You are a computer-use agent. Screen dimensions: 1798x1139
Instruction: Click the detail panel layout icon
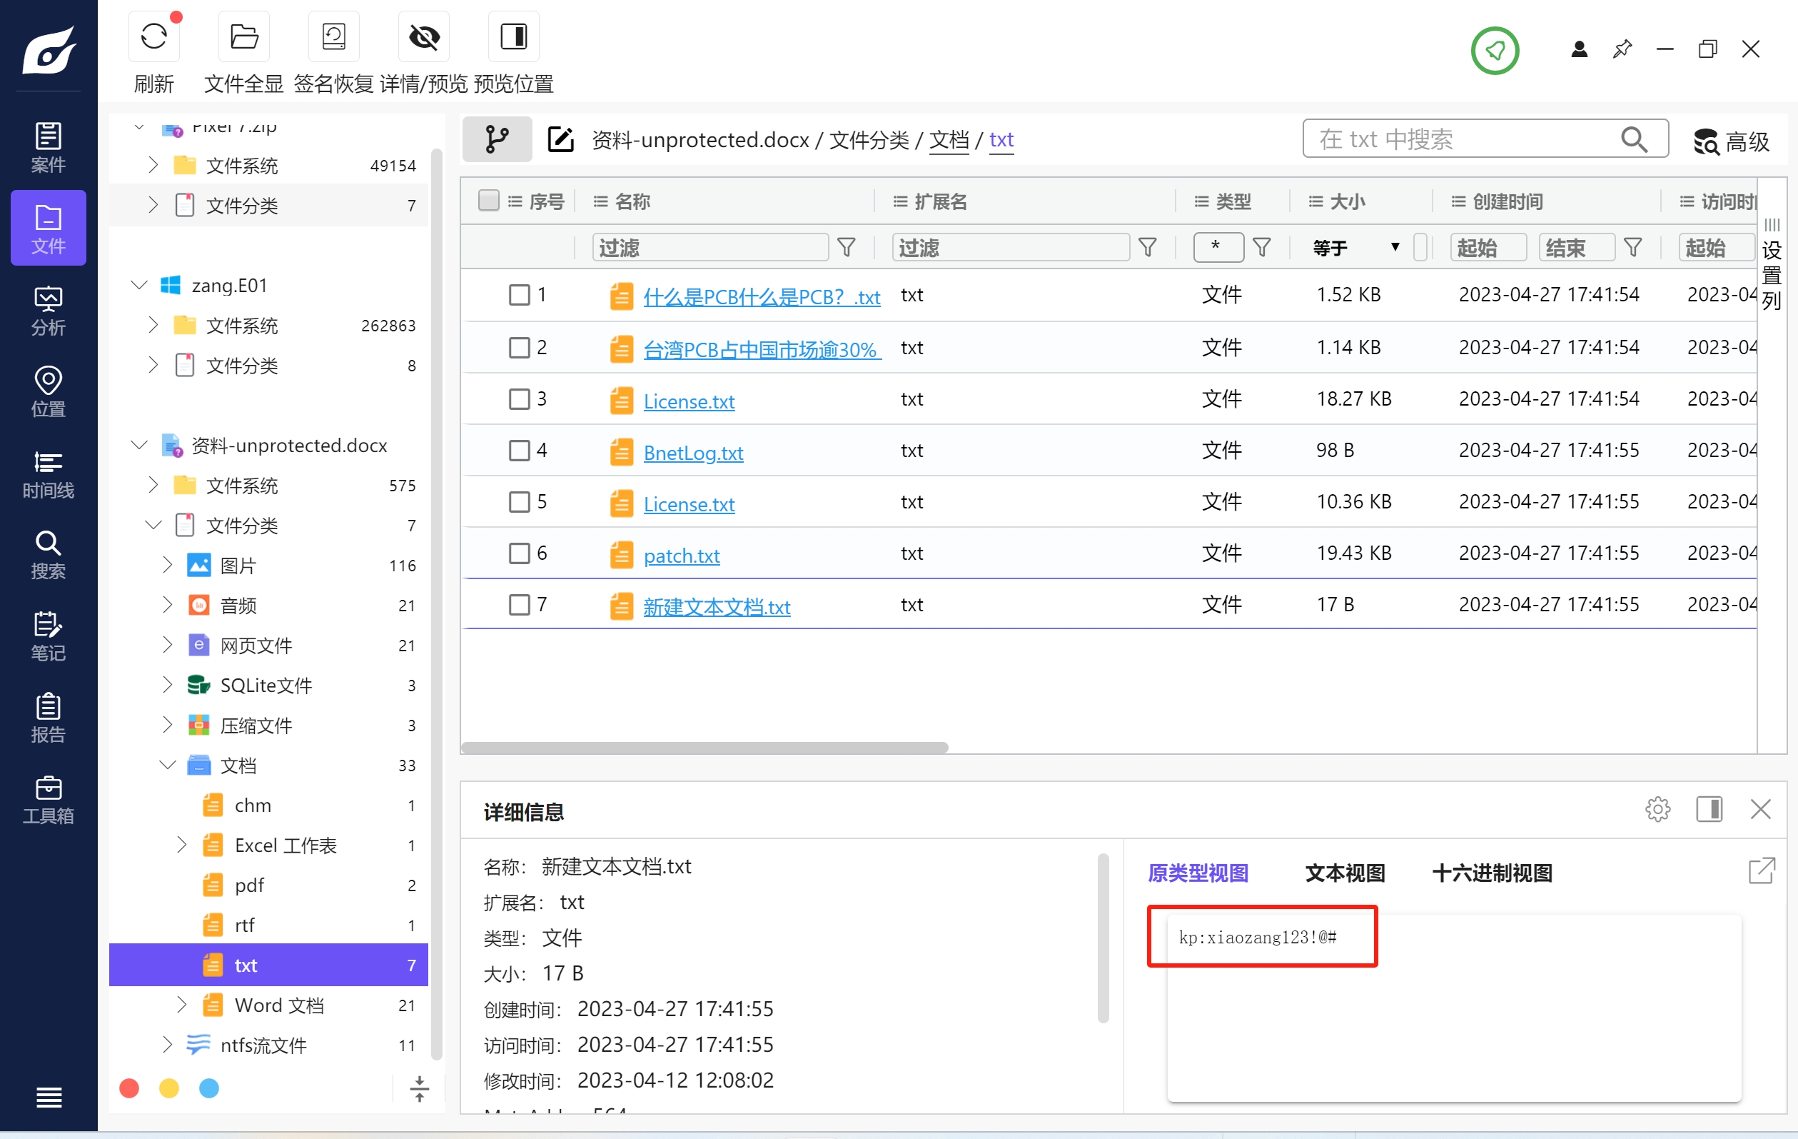(1708, 809)
